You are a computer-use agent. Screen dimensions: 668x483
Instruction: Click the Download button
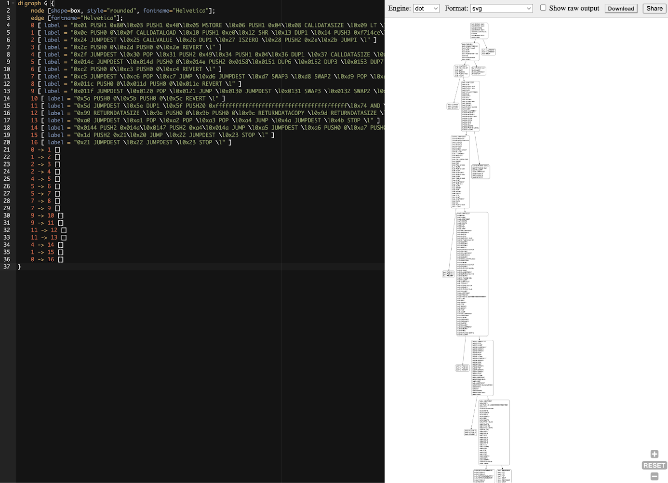pyautogui.click(x=621, y=8)
